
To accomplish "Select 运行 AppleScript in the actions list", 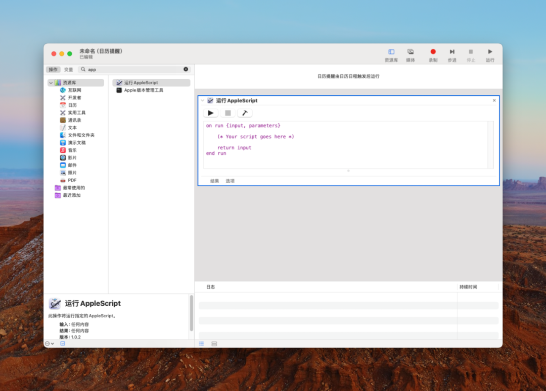I will [x=152, y=83].
